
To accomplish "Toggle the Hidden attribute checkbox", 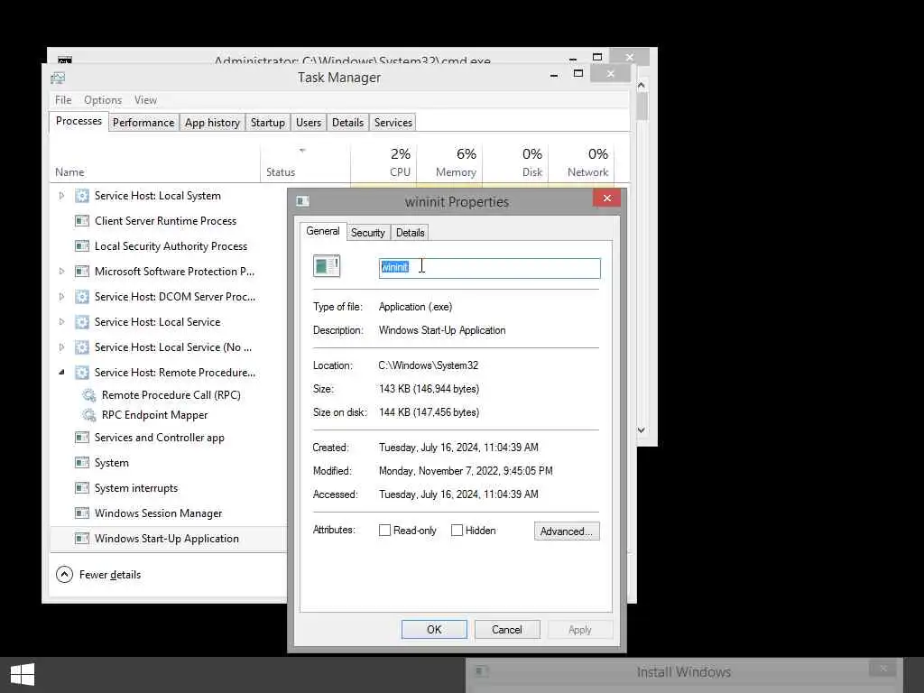I will (457, 531).
